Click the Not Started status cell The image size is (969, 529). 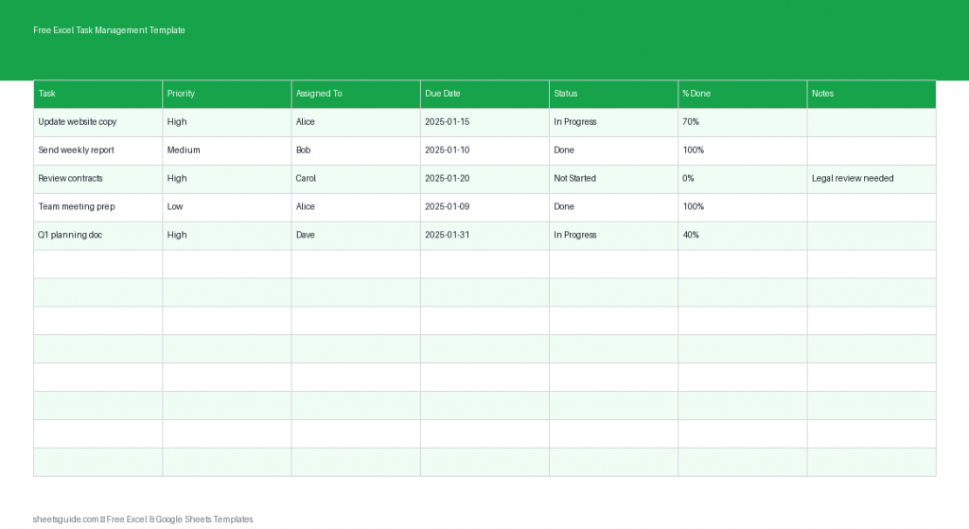pyautogui.click(x=613, y=179)
